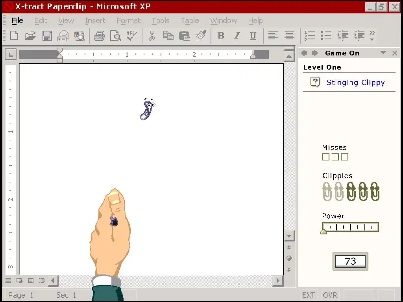This screenshot has height=302, width=403.
Task: Click the task pane forward arrow
Action: [314, 53]
